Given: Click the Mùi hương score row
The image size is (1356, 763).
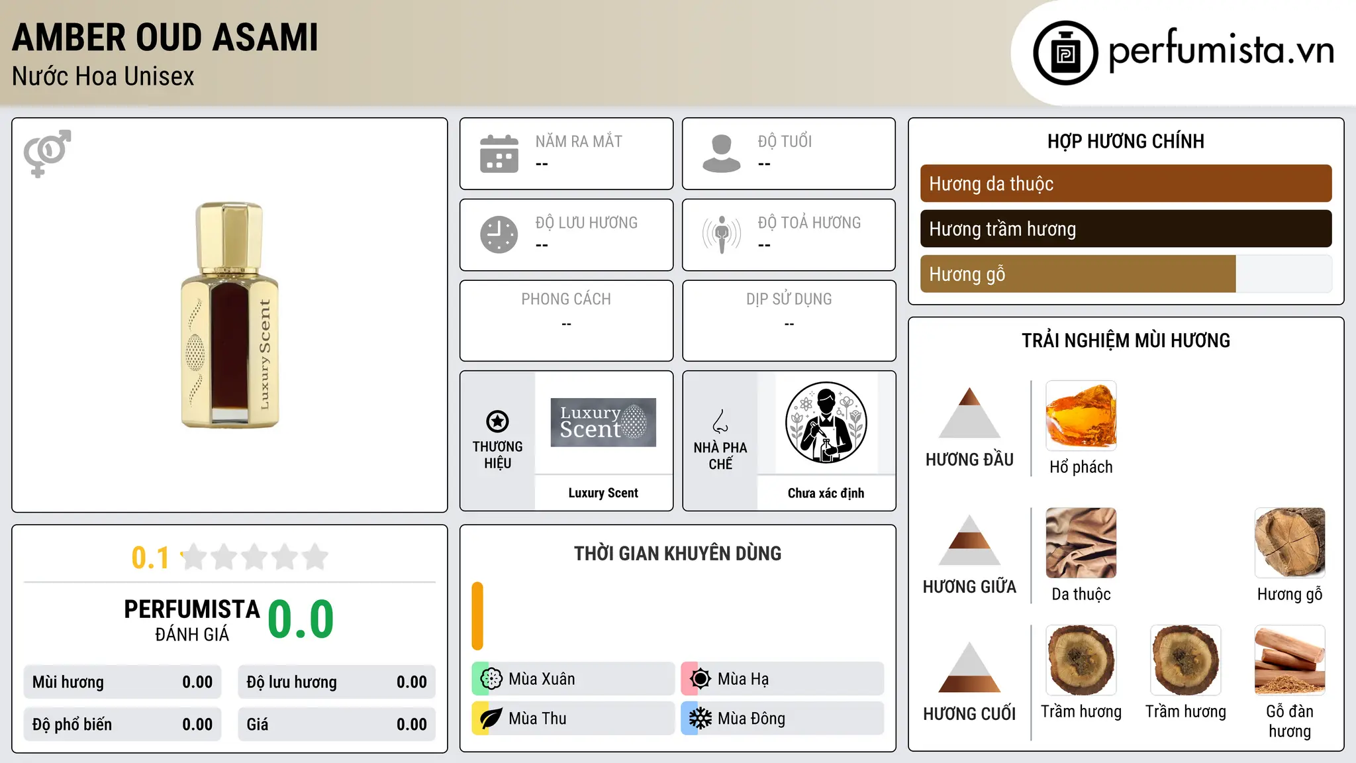Looking at the screenshot, I should (122, 682).
